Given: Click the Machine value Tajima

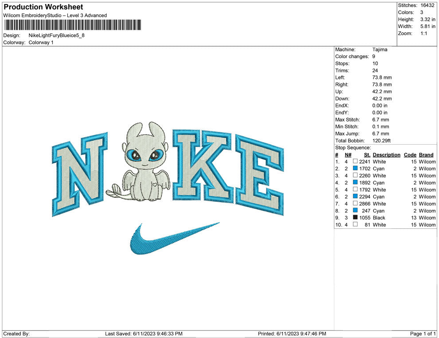Looking at the screenshot, I should [380, 50].
